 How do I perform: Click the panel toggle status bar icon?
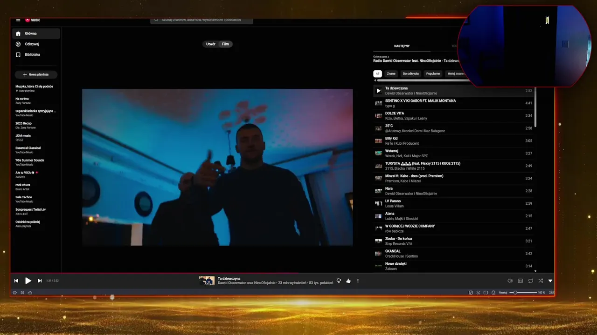coord(22,293)
